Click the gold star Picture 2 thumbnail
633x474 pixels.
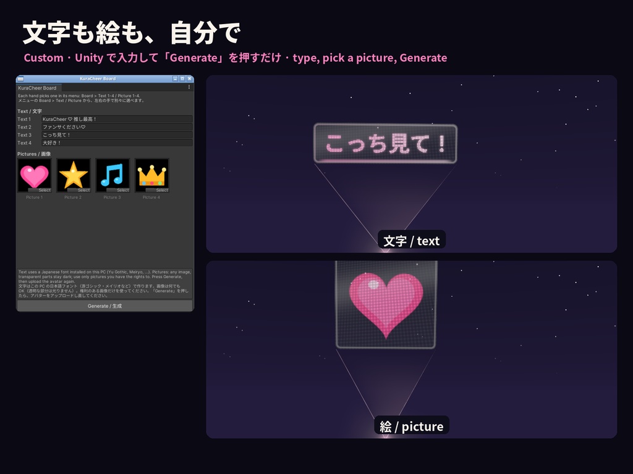point(74,175)
